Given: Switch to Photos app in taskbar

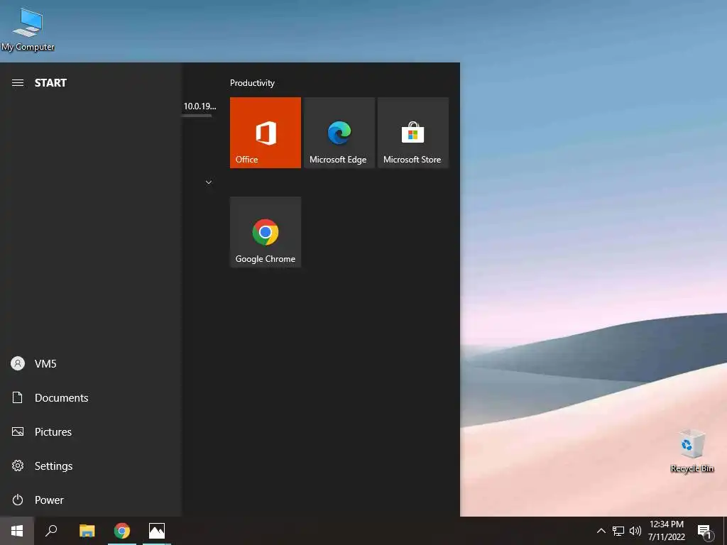Looking at the screenshot, I should [157, 531].
